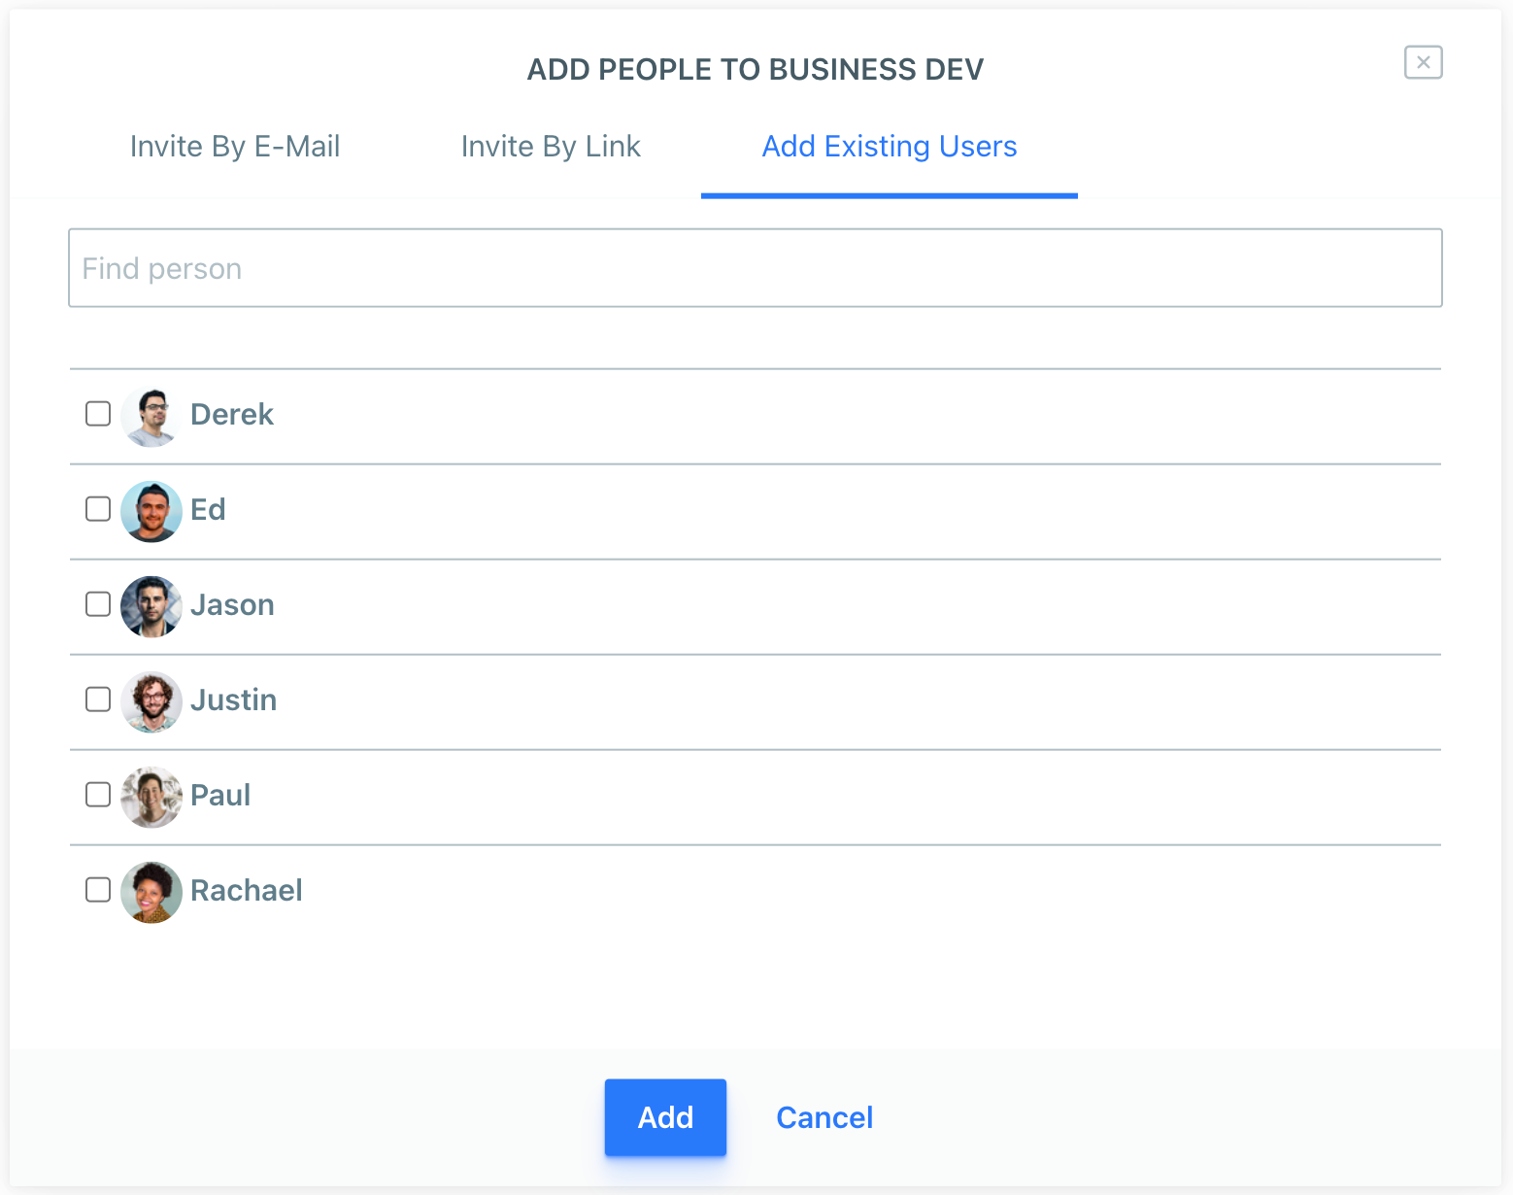Close the Add People dialog
Screen dimensions: 1513x1195
click(1423, 62)
